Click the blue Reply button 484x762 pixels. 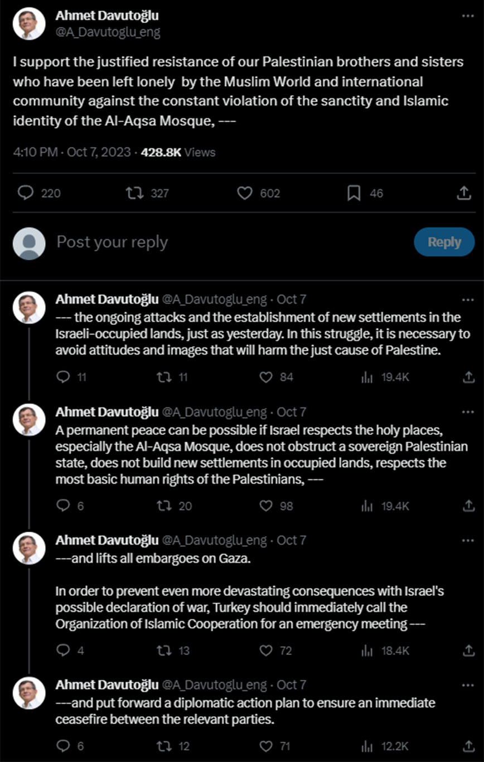(444, 242)
